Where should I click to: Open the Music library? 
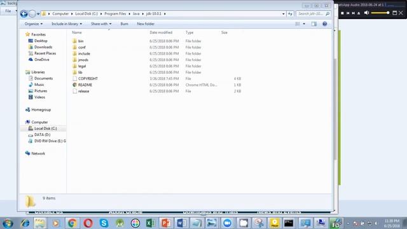[x=39, y=85]
